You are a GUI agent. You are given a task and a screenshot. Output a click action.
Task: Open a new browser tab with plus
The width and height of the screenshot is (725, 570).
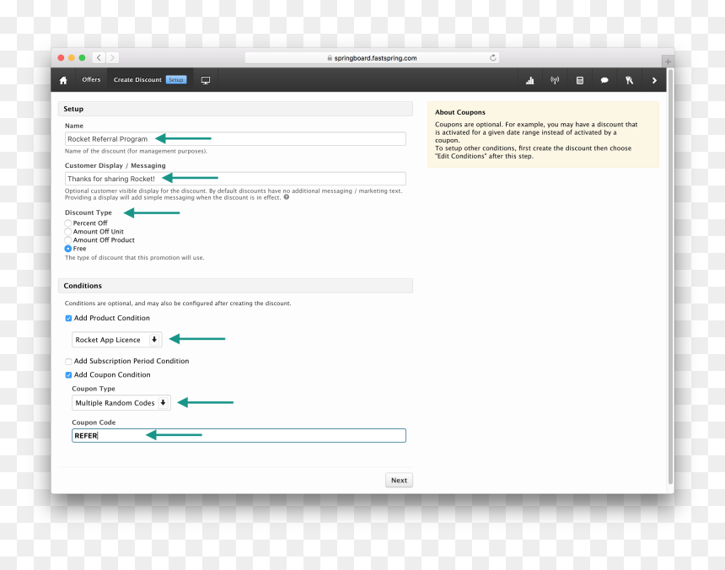click(x=668, y=62)
